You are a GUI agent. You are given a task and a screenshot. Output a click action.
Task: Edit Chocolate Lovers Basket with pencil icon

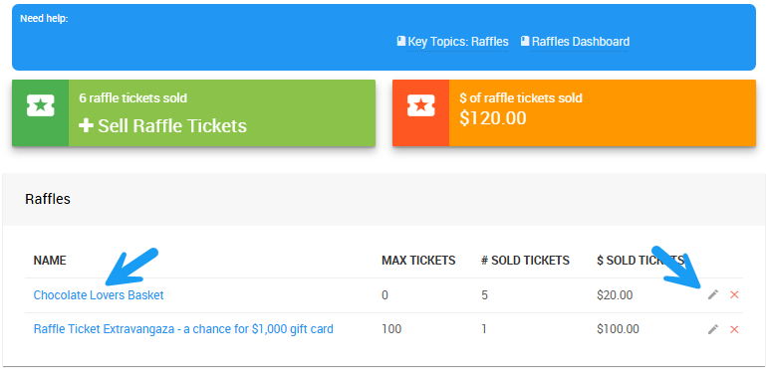coord(713,294)
